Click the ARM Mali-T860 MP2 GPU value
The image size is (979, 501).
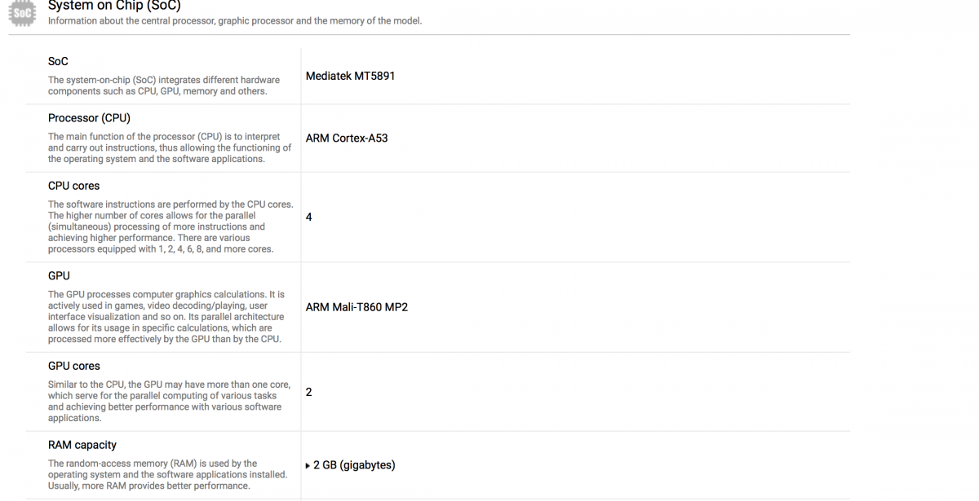[357, 307]
